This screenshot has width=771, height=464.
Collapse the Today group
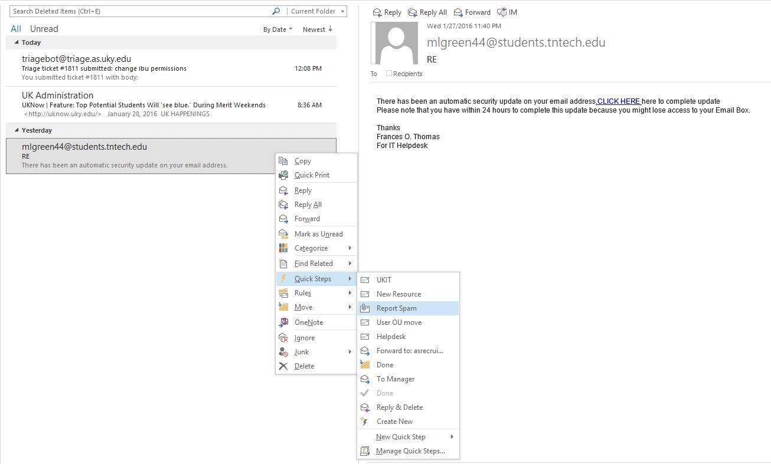point(17,42)
